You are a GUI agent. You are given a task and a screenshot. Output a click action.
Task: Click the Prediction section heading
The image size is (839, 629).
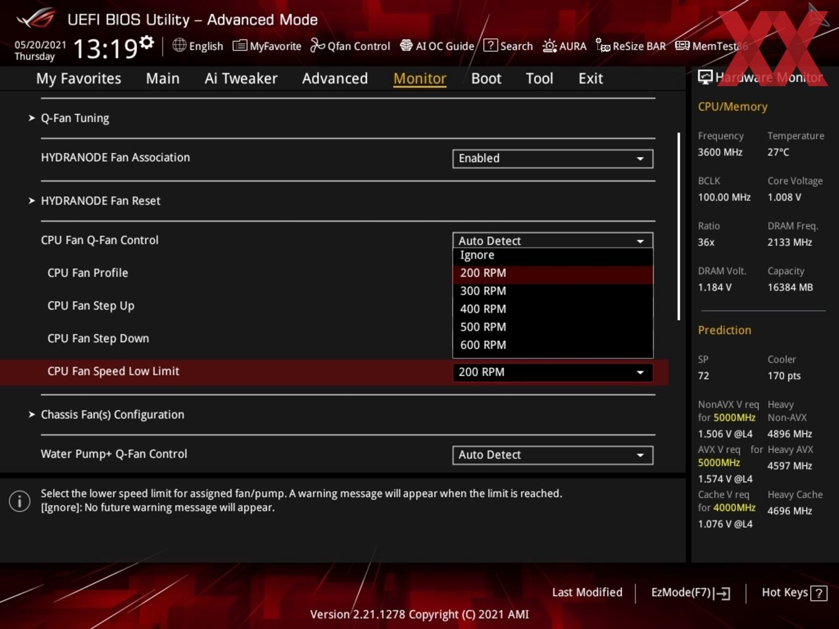point(724,330)
